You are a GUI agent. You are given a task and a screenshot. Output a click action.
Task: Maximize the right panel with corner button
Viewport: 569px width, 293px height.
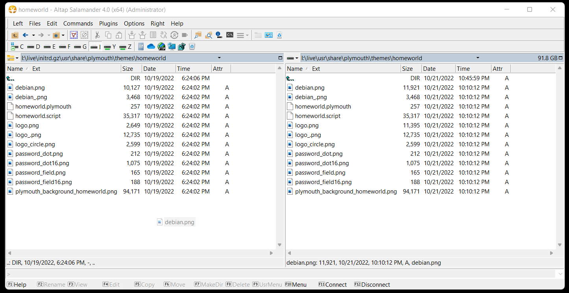point(561,58)
